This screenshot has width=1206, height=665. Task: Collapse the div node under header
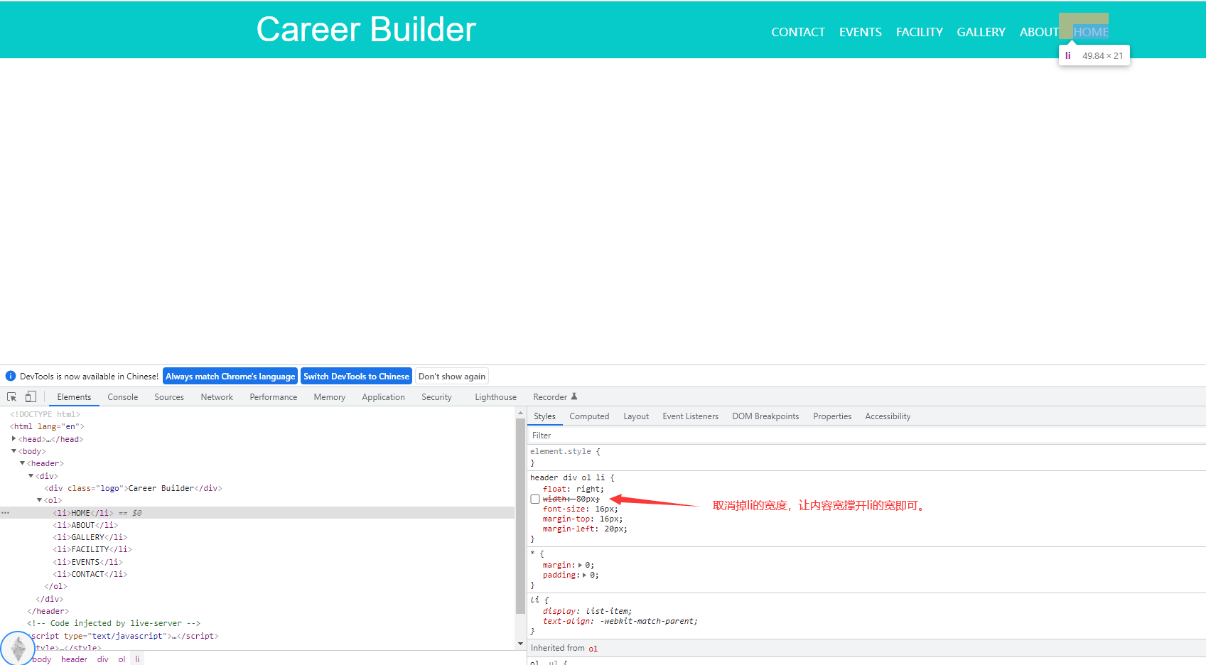(x=31, y=476)
